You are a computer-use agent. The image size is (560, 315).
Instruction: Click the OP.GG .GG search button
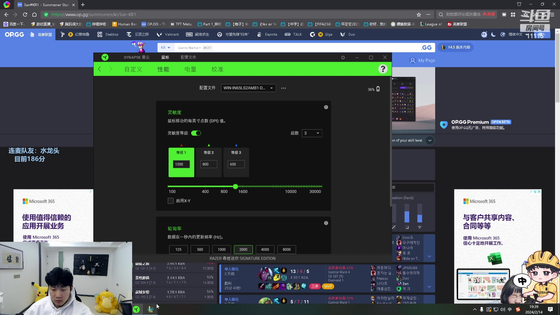coord(426,48)
